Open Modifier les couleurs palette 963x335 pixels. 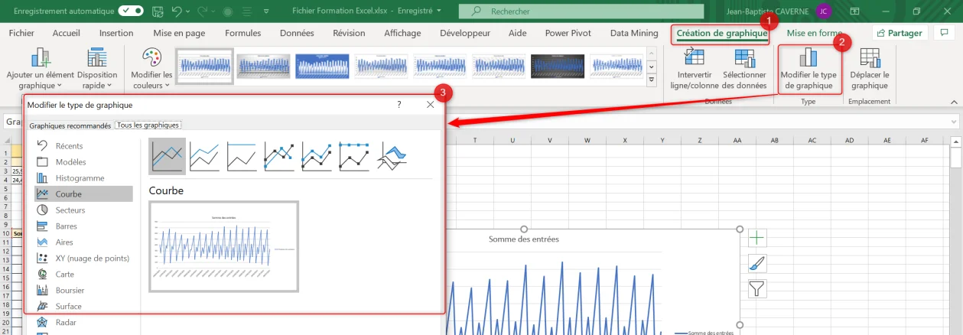click(x=151, y=68)
